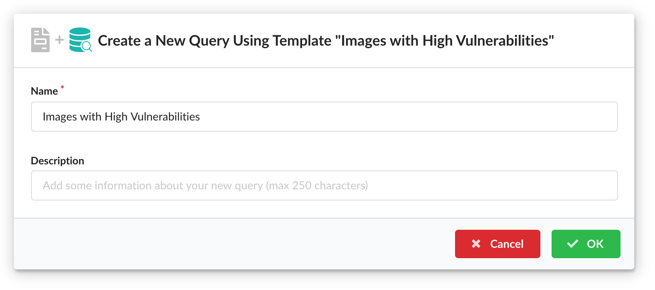Click the placeholder text about 250 characters
Image resolution: width=655 pixels, height=290 pixels.
[205, 185]
